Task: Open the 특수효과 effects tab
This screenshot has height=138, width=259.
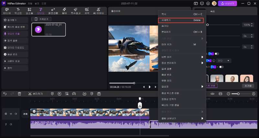Action: tap(76, 11)
